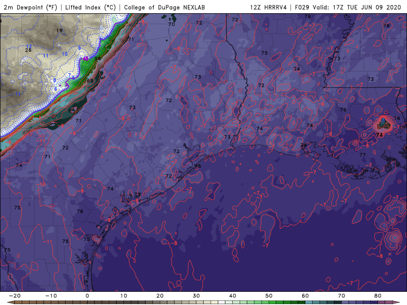Click the "40" color scale label
The image size is (407, 305).
pyautogui.click(x=232, y=296)
